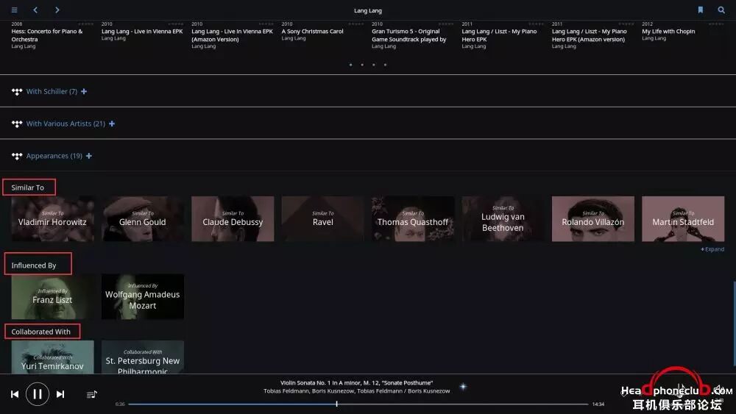Open Thomas Quasthoff similar artist card
736x414 pixels.
pos(413,219)
